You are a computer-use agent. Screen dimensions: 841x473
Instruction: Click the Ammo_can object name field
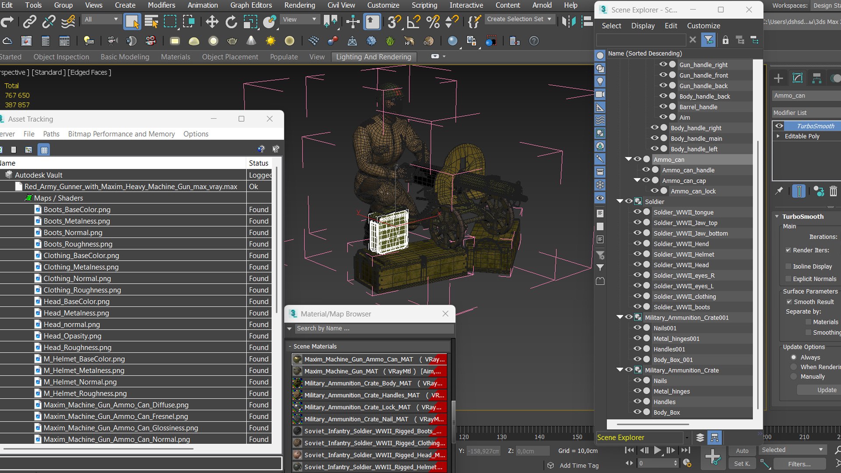point(806,95)
